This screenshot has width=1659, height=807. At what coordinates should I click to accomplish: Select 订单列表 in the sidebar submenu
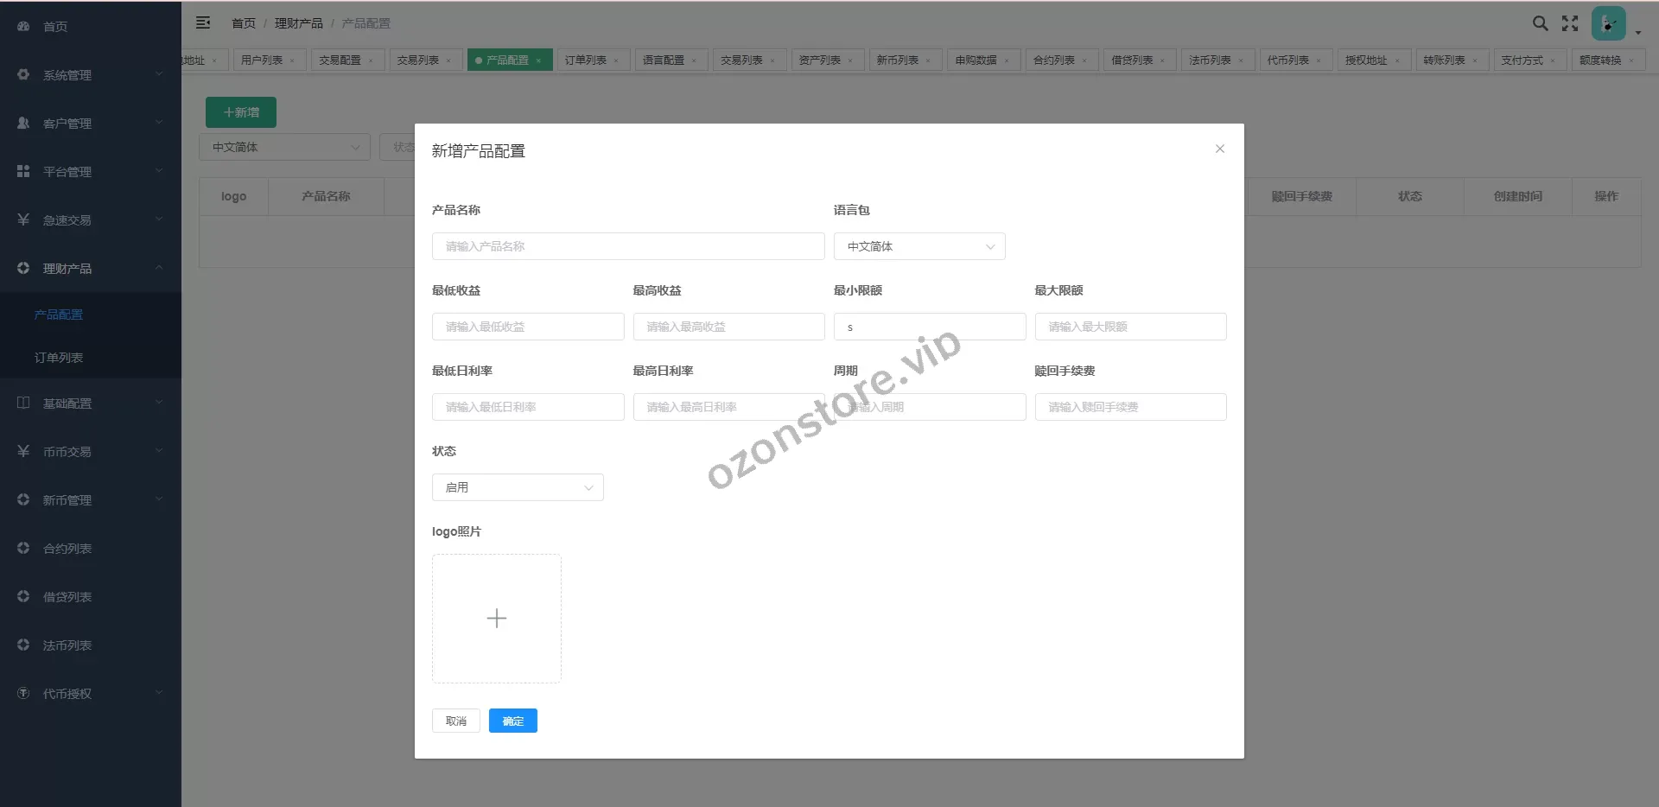click(59, 358)
